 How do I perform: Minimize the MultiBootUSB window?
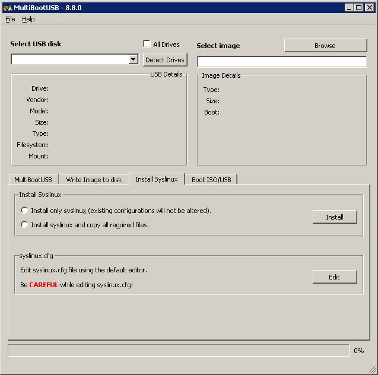pyautogui.click(x=348, y=8)
